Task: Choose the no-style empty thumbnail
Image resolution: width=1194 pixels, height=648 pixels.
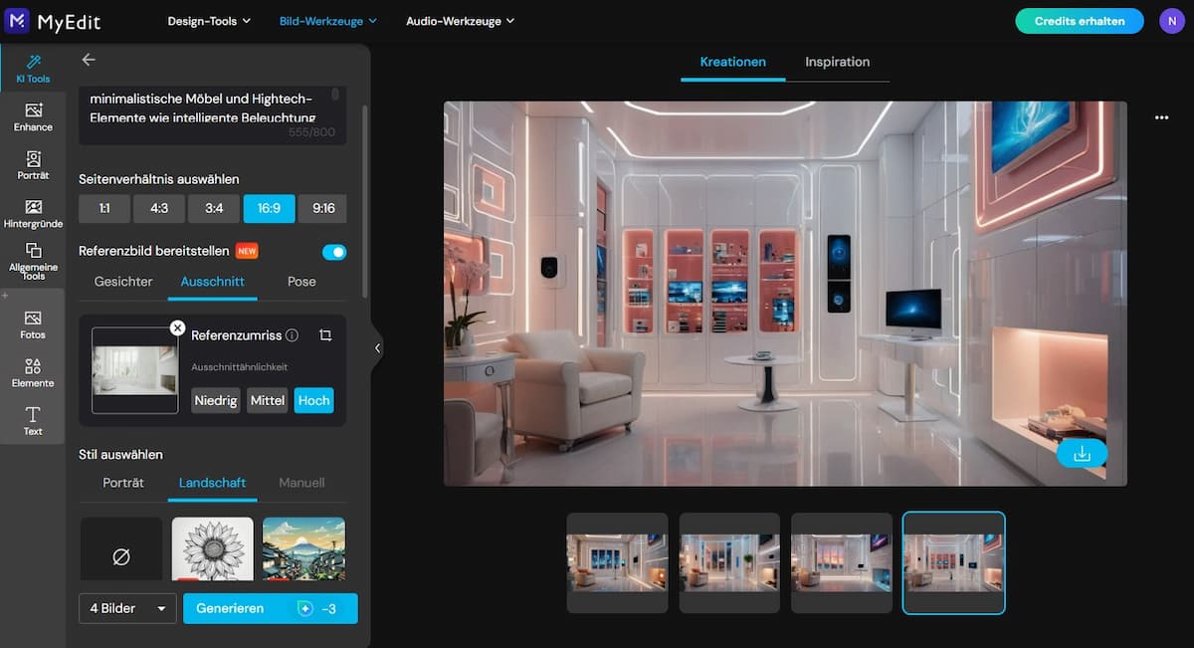Action: [x=121, y=548]
